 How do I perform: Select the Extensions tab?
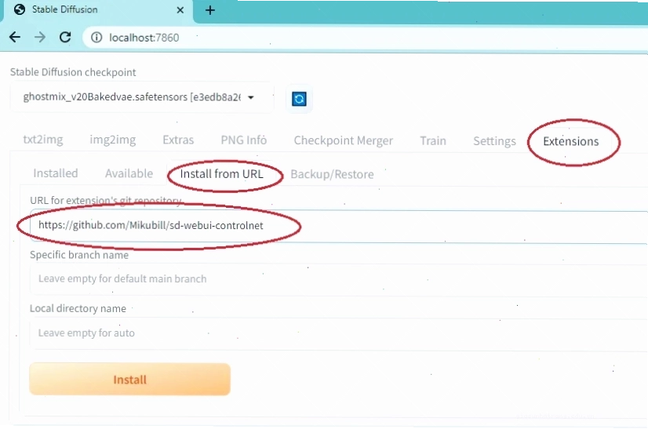pos(570,141)
